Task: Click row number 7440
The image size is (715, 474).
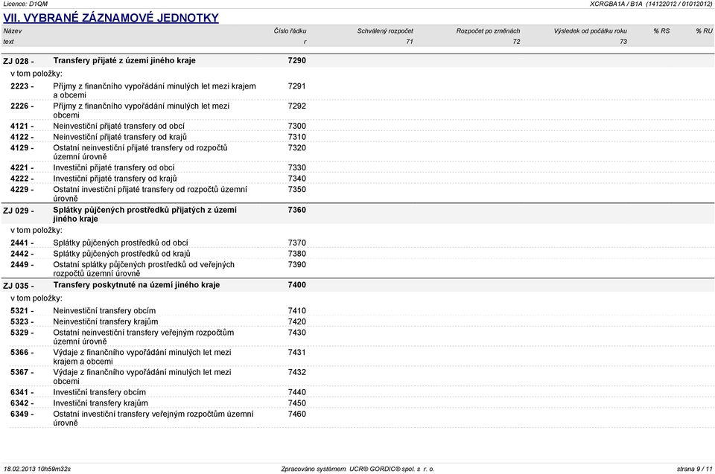Action: pyautogui.click(x=297, y=392)
